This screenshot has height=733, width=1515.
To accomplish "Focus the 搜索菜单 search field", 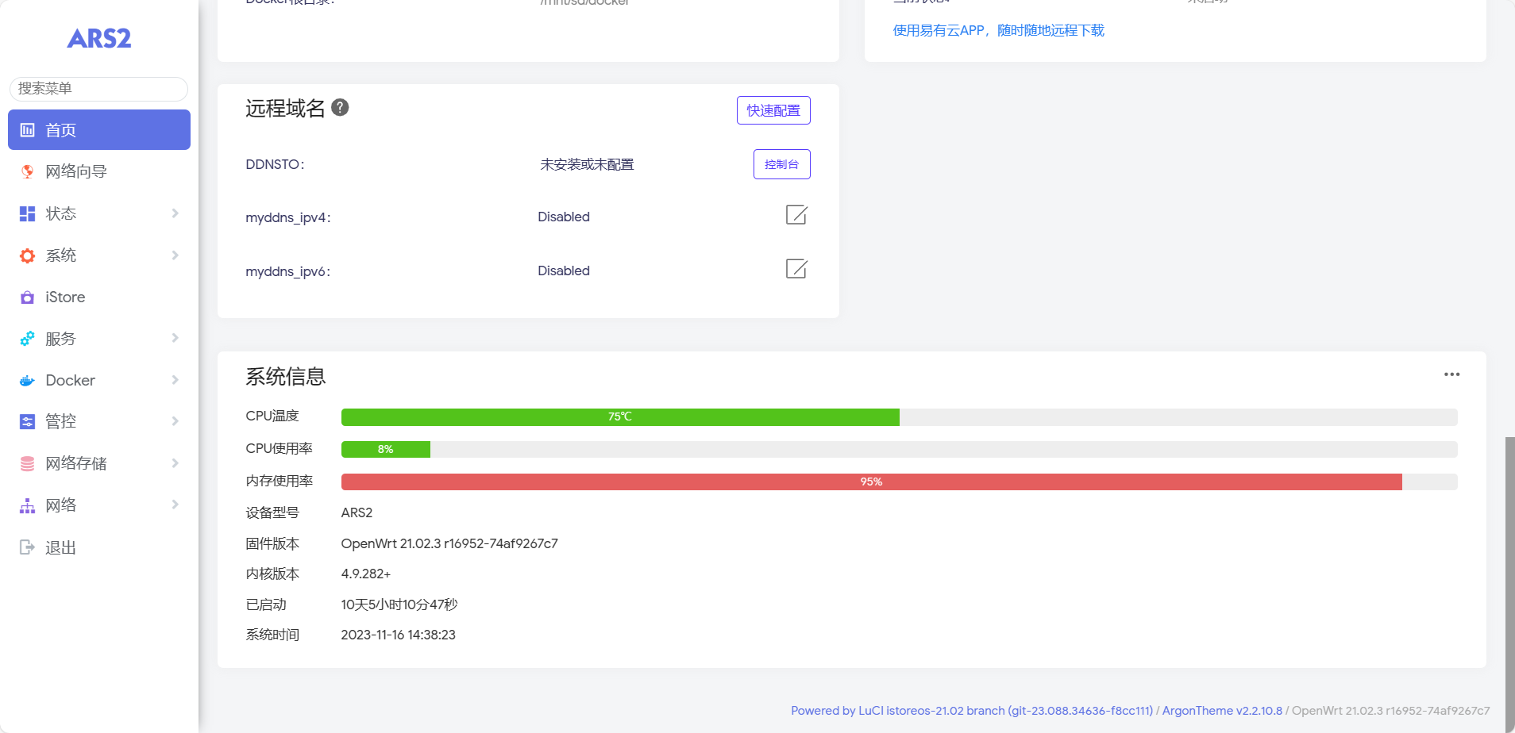I will [x=99, y=89].
